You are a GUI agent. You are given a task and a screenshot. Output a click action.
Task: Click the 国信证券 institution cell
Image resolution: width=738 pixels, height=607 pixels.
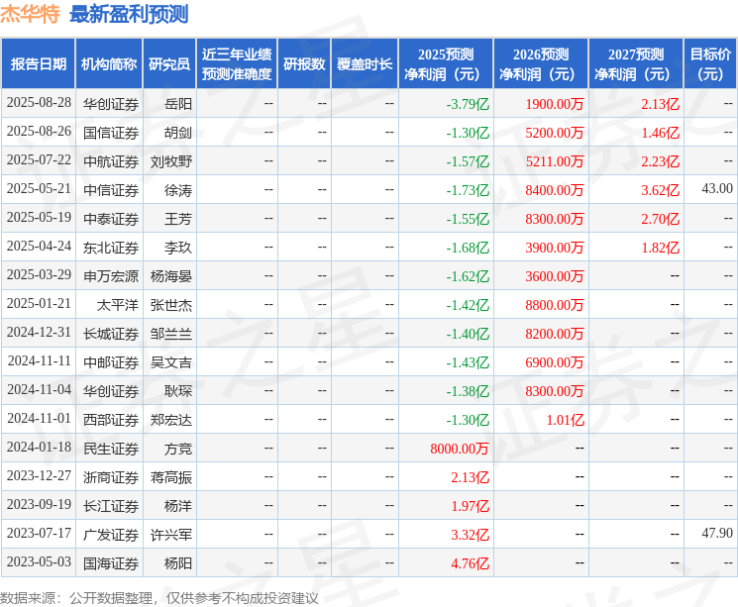point(111,133)
